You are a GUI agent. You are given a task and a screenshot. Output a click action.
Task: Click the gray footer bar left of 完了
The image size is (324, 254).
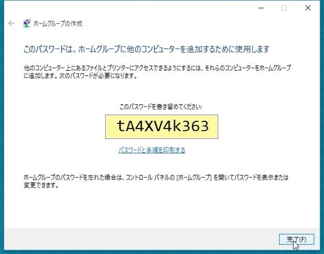pyautogui.click(x=141, y=239)
